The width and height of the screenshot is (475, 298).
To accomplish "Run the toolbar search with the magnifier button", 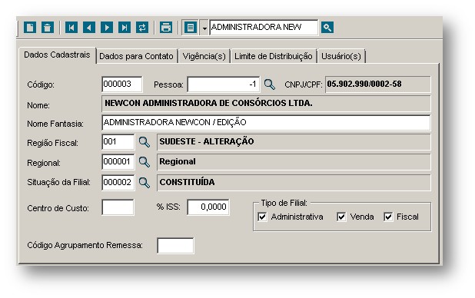I will tap(327, 28).
